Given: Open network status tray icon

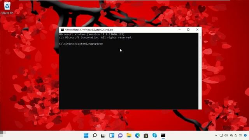Looking at the screenshot, I should (221, 135).
